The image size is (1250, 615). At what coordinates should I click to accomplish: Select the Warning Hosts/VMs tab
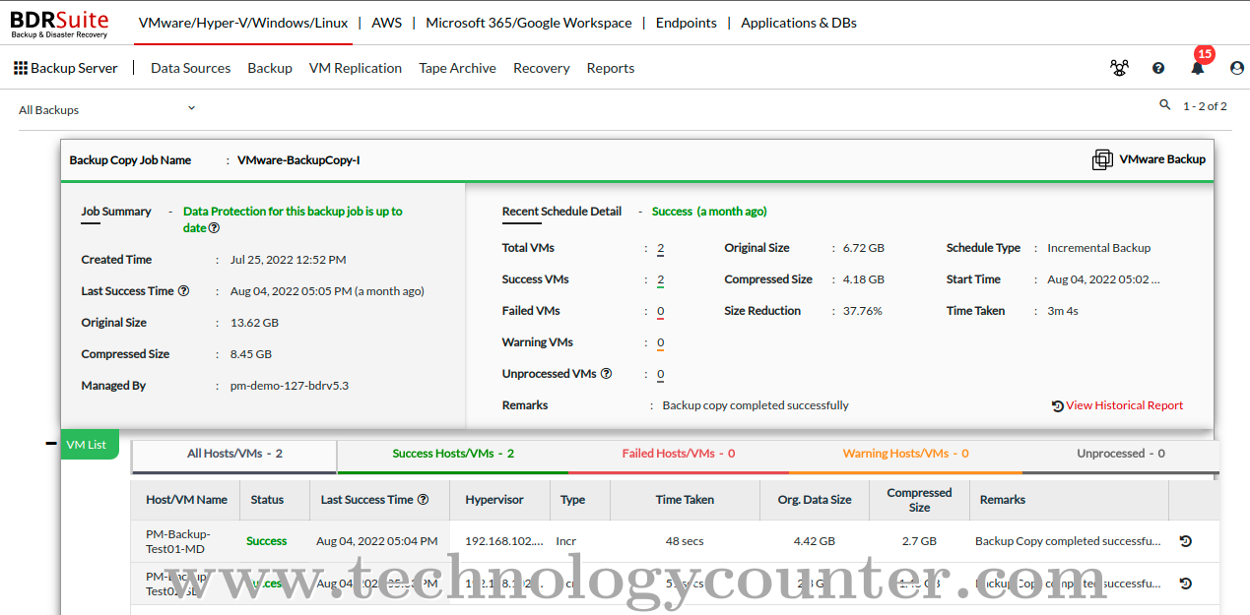pyautogui.click(x=905, y=454)
